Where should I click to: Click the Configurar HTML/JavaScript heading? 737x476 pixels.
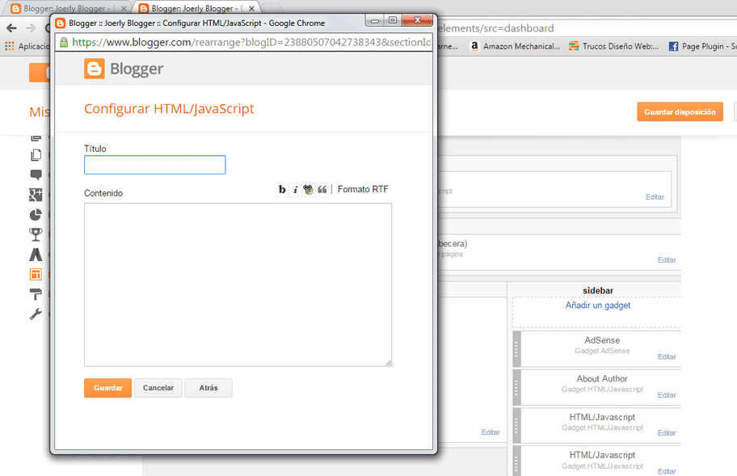[x=169, y=108]
